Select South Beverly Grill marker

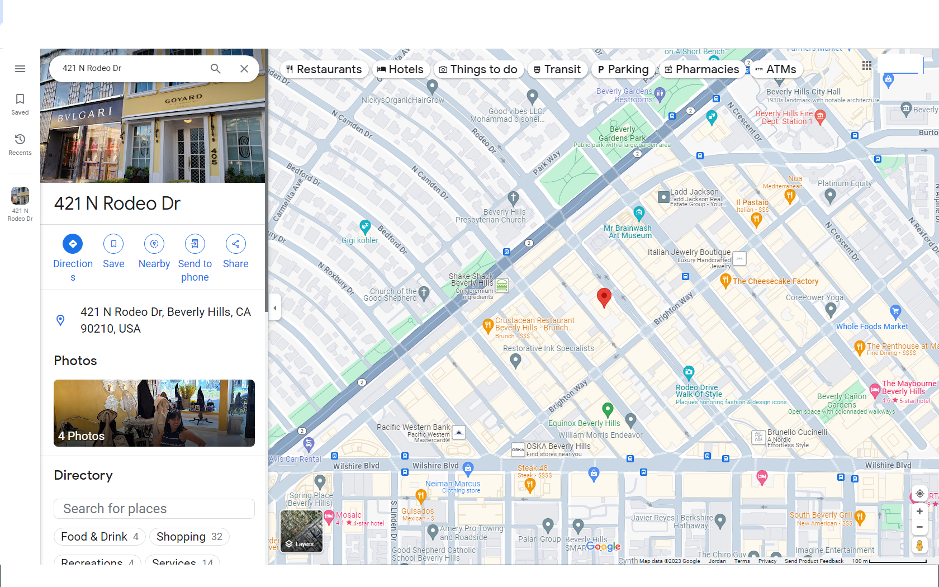(860, 517)
